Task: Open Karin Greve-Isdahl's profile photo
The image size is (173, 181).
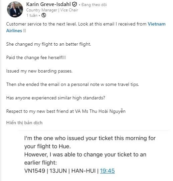Action: pyautogui.click(x=15, y=9)
